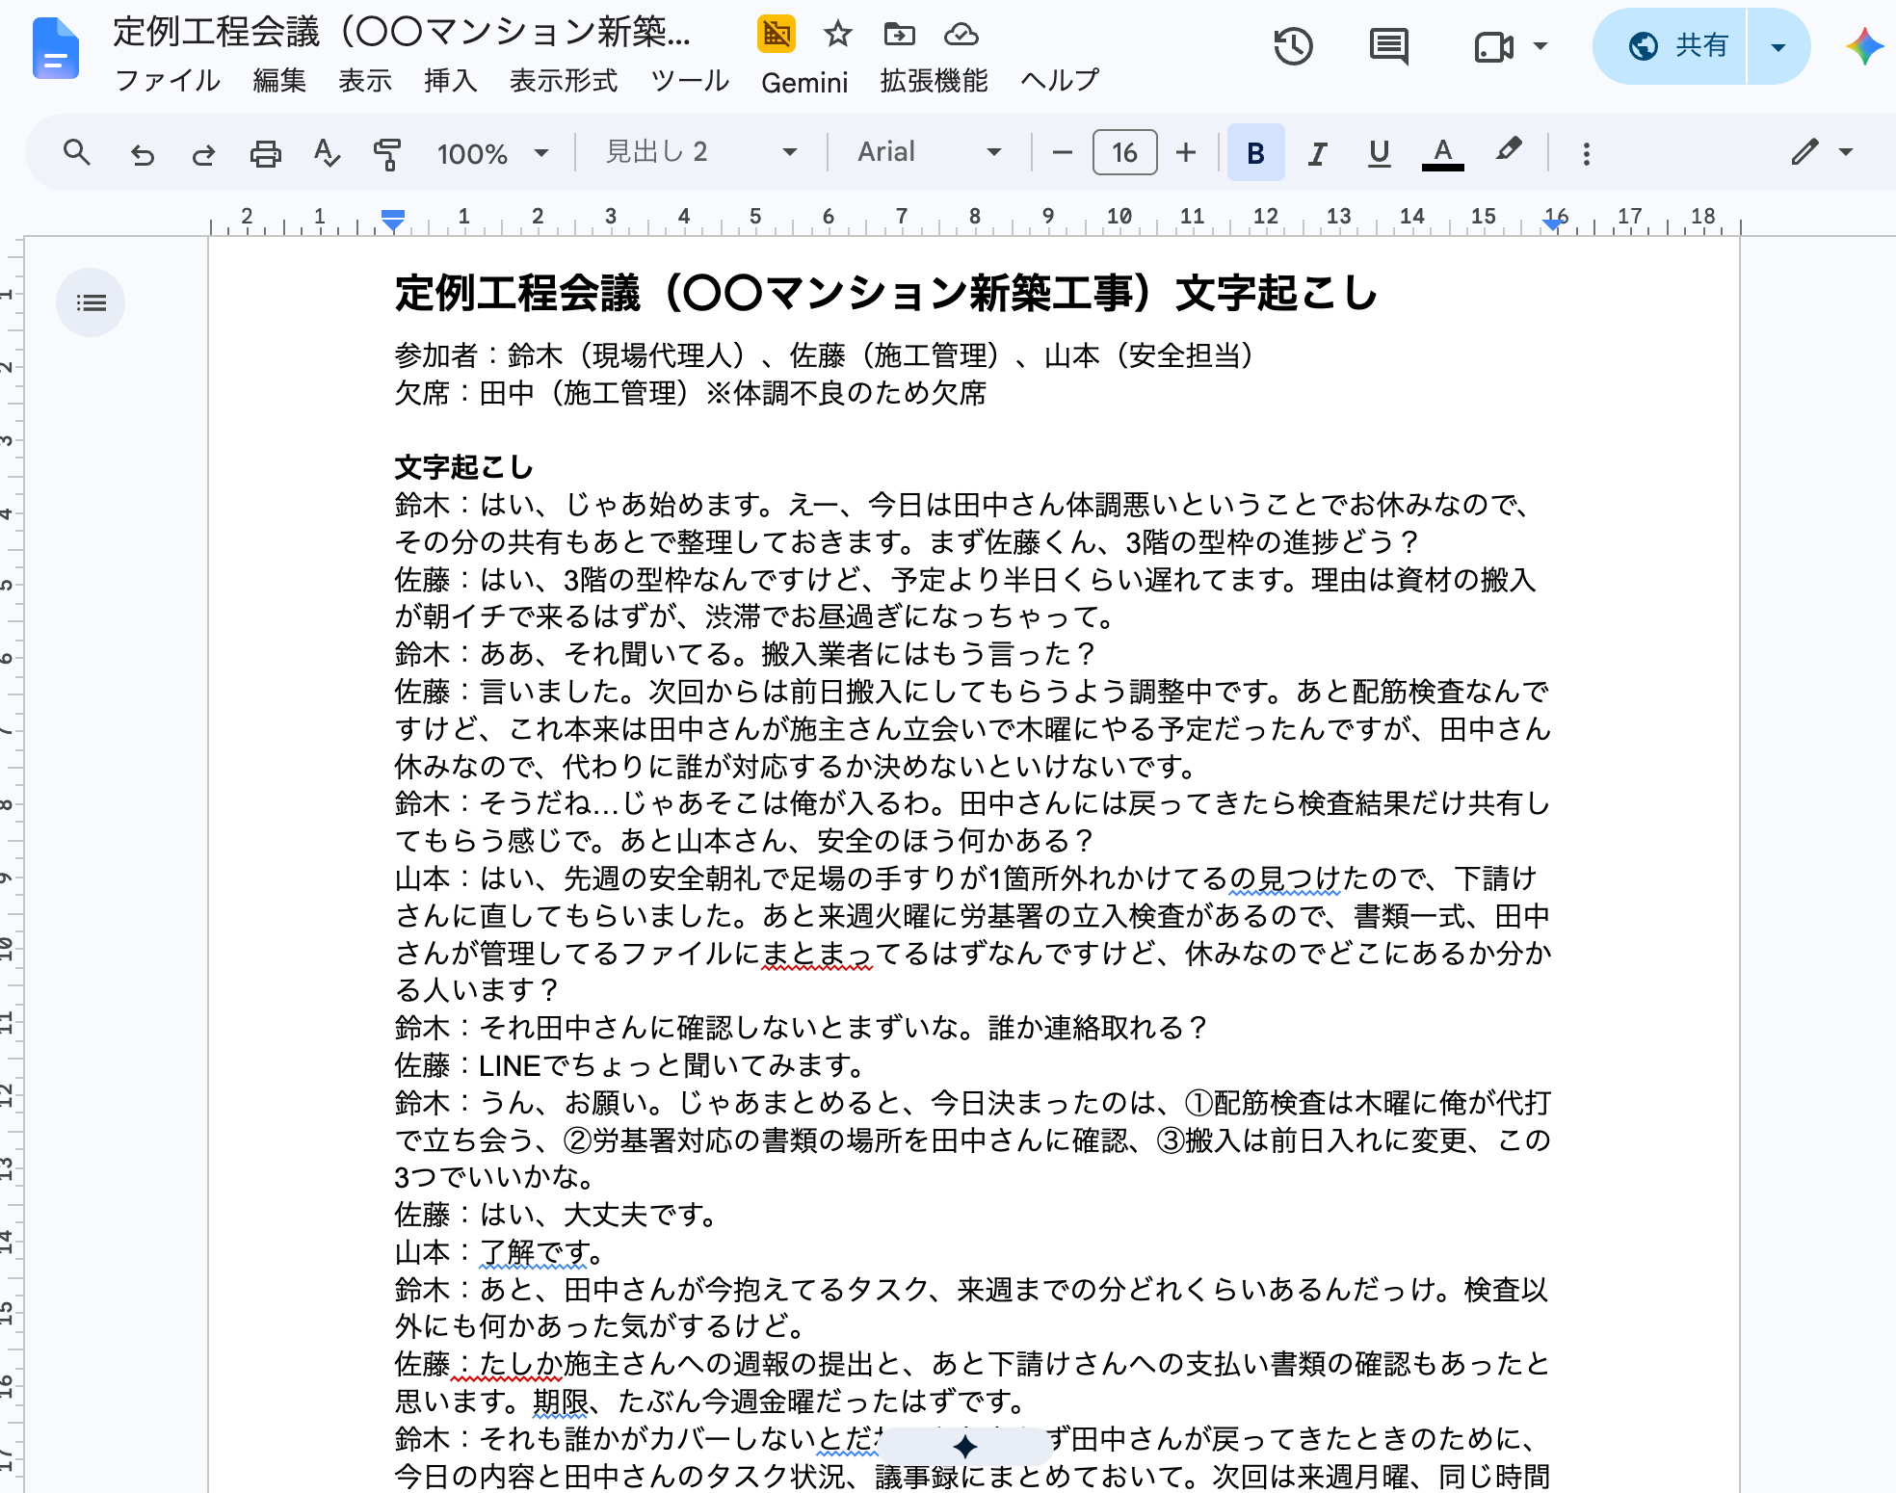1896x1493 pixels.
Task: Open version history clock icon
Action: [x=1293, y=46]
